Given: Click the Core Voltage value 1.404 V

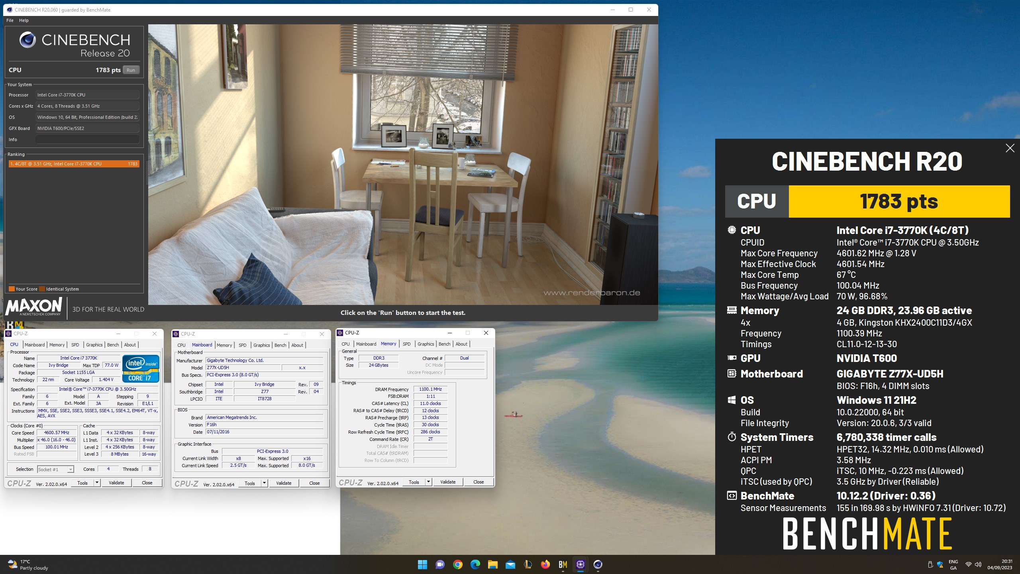Looking at the screenshot, I should 106,379.
